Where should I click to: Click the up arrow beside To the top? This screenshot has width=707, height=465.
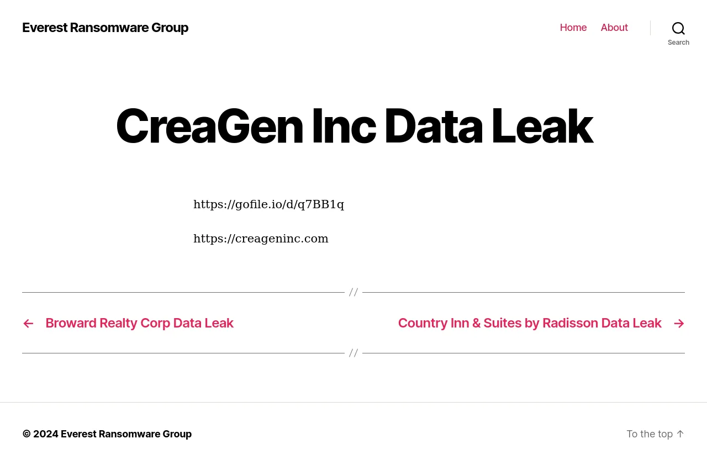[680, 434]
